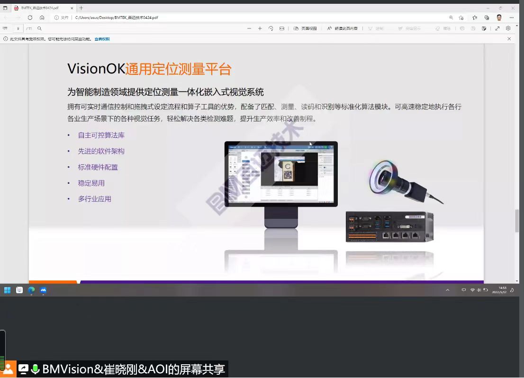The height and width of the screenshot is (378, 524).
Task: Open browser settings and more menu
Action: [512, 18]
